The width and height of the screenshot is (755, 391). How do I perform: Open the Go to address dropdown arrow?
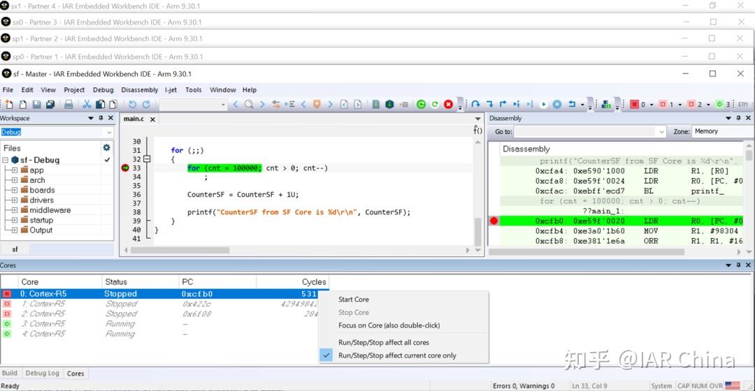[x=661, y=132]
